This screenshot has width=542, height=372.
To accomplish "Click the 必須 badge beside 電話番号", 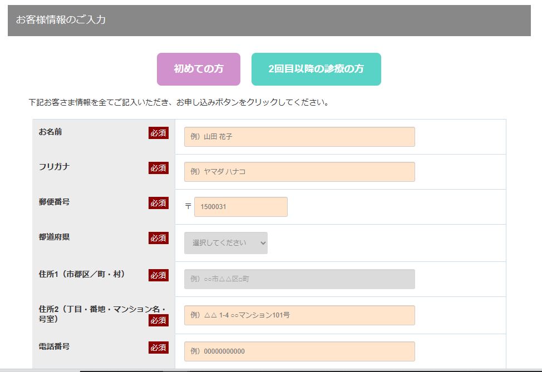I will [159, 348].
